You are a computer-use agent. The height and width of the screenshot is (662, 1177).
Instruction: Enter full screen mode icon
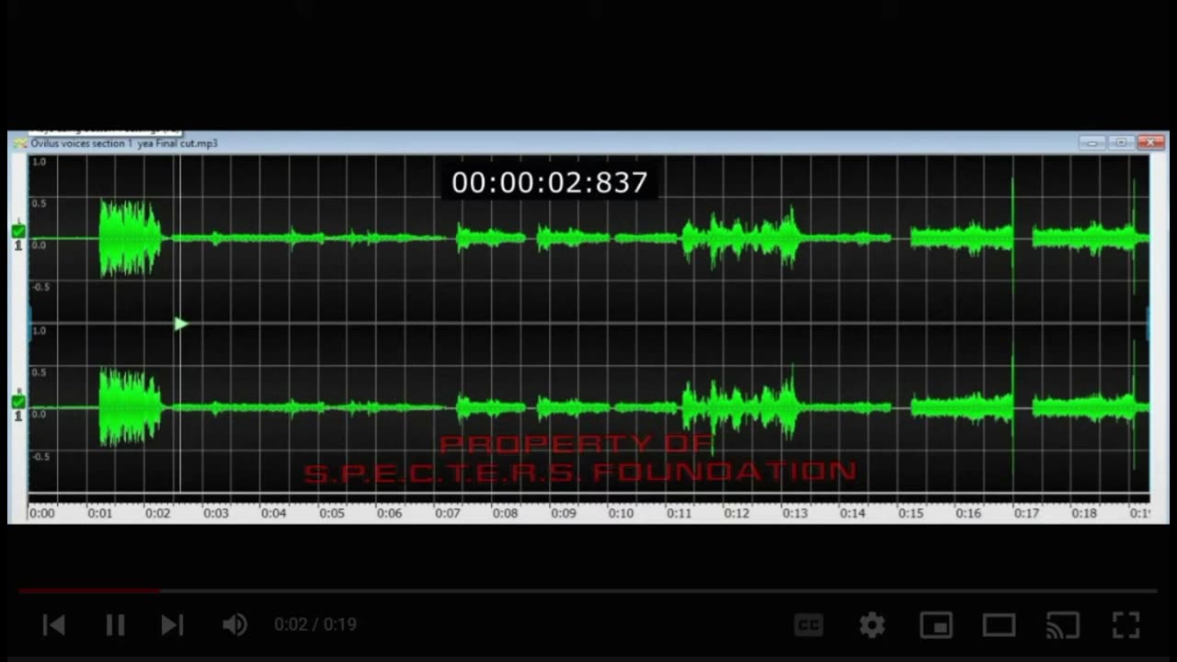tap(1126, 625)
